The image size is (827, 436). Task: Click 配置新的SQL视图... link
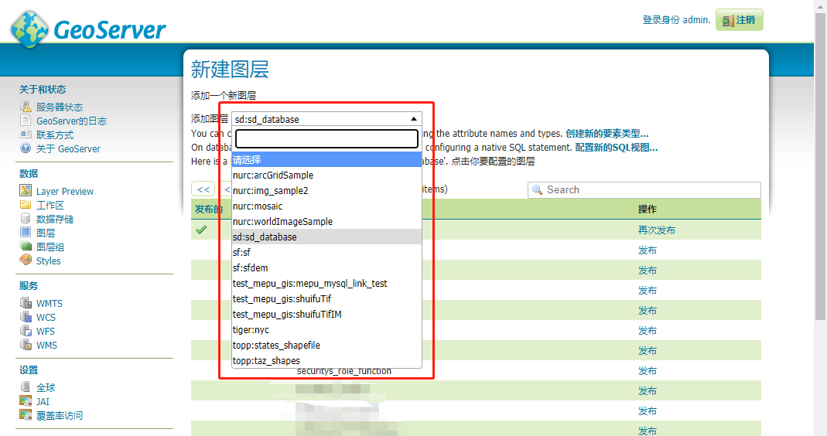click(x=616, y=147)
